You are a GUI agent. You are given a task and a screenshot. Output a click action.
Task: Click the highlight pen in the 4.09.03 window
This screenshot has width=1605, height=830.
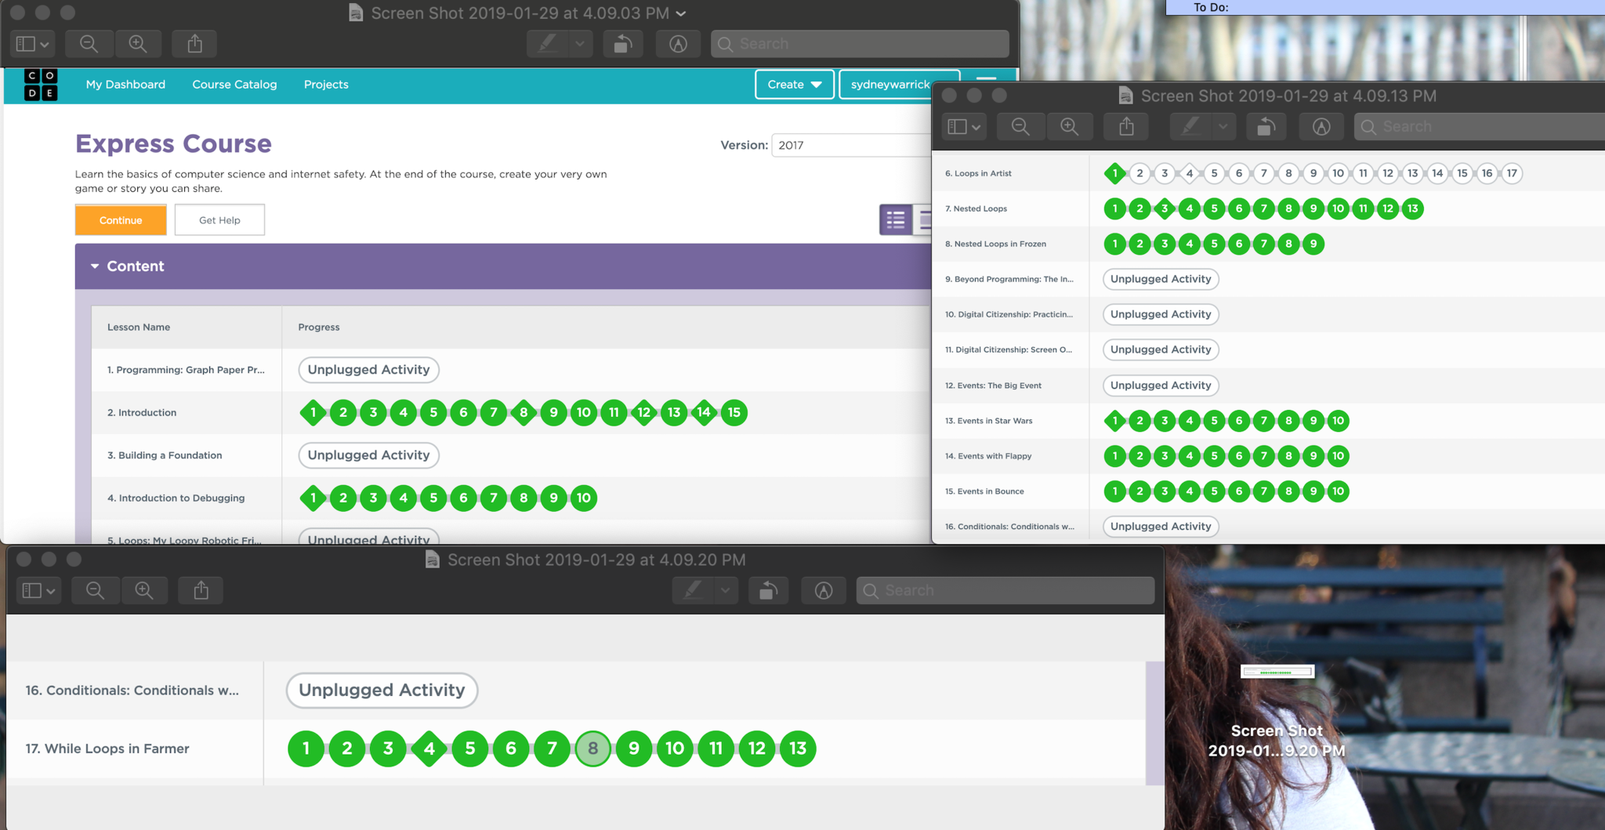click(x=547, y=44)
